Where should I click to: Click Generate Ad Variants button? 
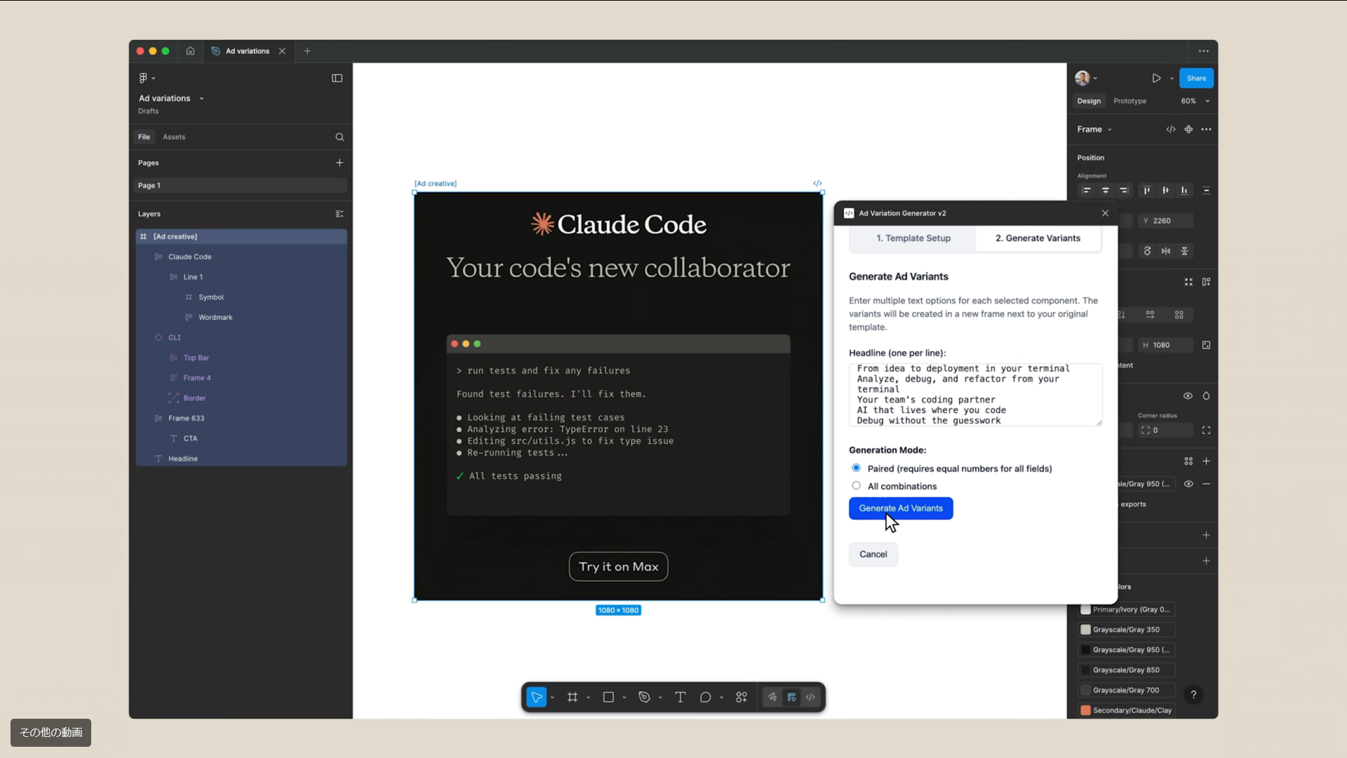click(x=900, y=508)
